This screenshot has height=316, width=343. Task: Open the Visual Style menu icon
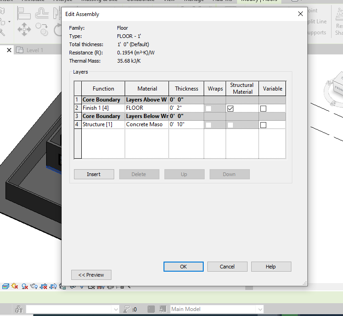click(x=5, y=286)
